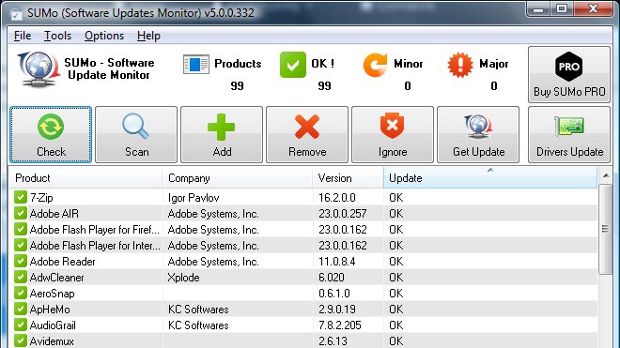This screenshot has height=348, width=620.
Task: Click version 7.8.2.205 cell
Action: (340, 325)
